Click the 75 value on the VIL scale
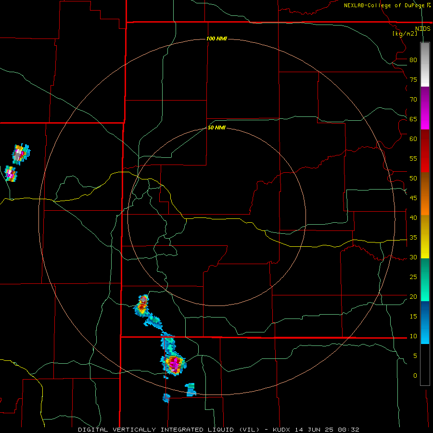This screenshot has width=433, height=433. coord(413,80)
